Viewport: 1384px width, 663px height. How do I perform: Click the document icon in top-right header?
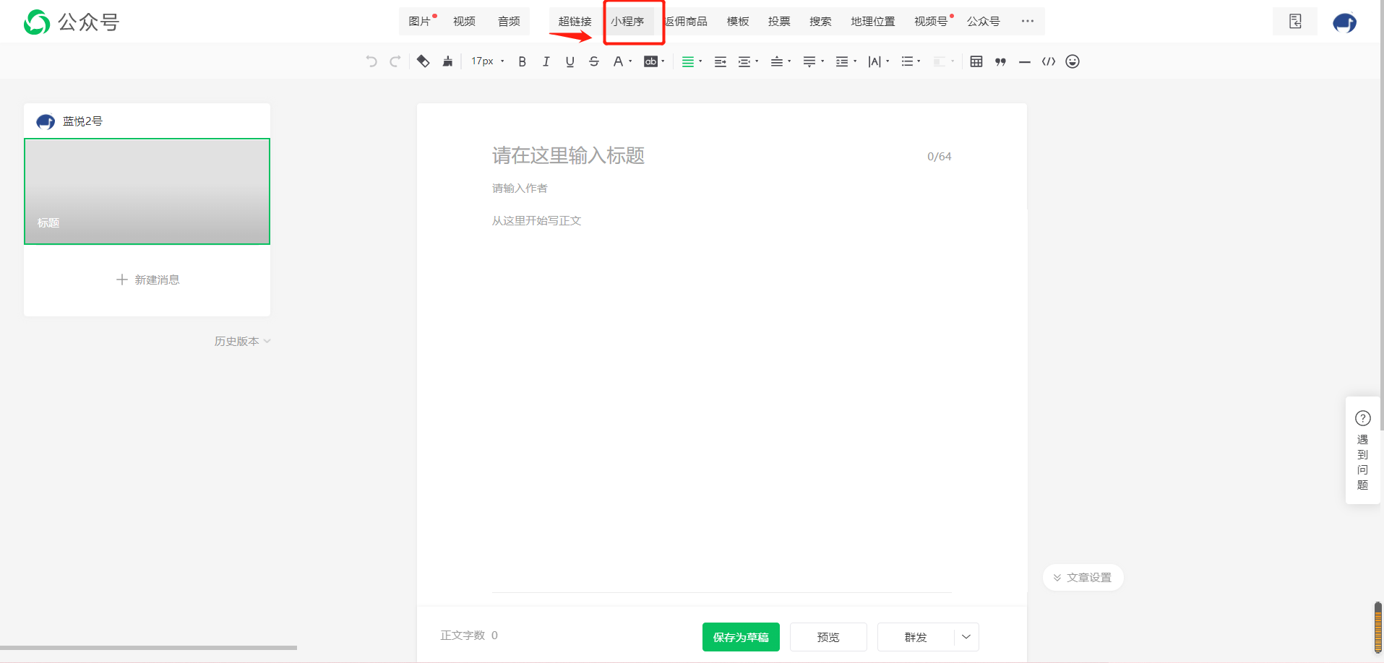[x=1295, y=22]
